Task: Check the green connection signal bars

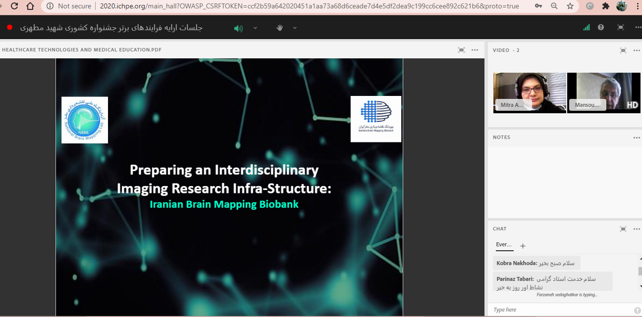Action: [x=587, y=28]
